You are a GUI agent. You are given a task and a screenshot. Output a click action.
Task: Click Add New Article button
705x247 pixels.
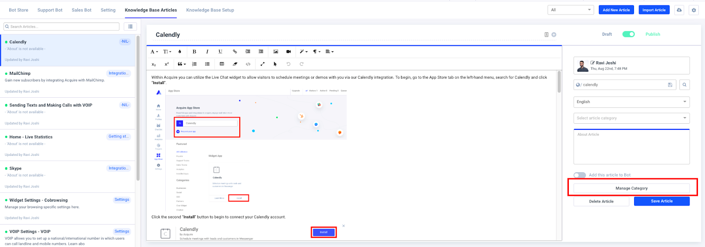tap(616, 10)
